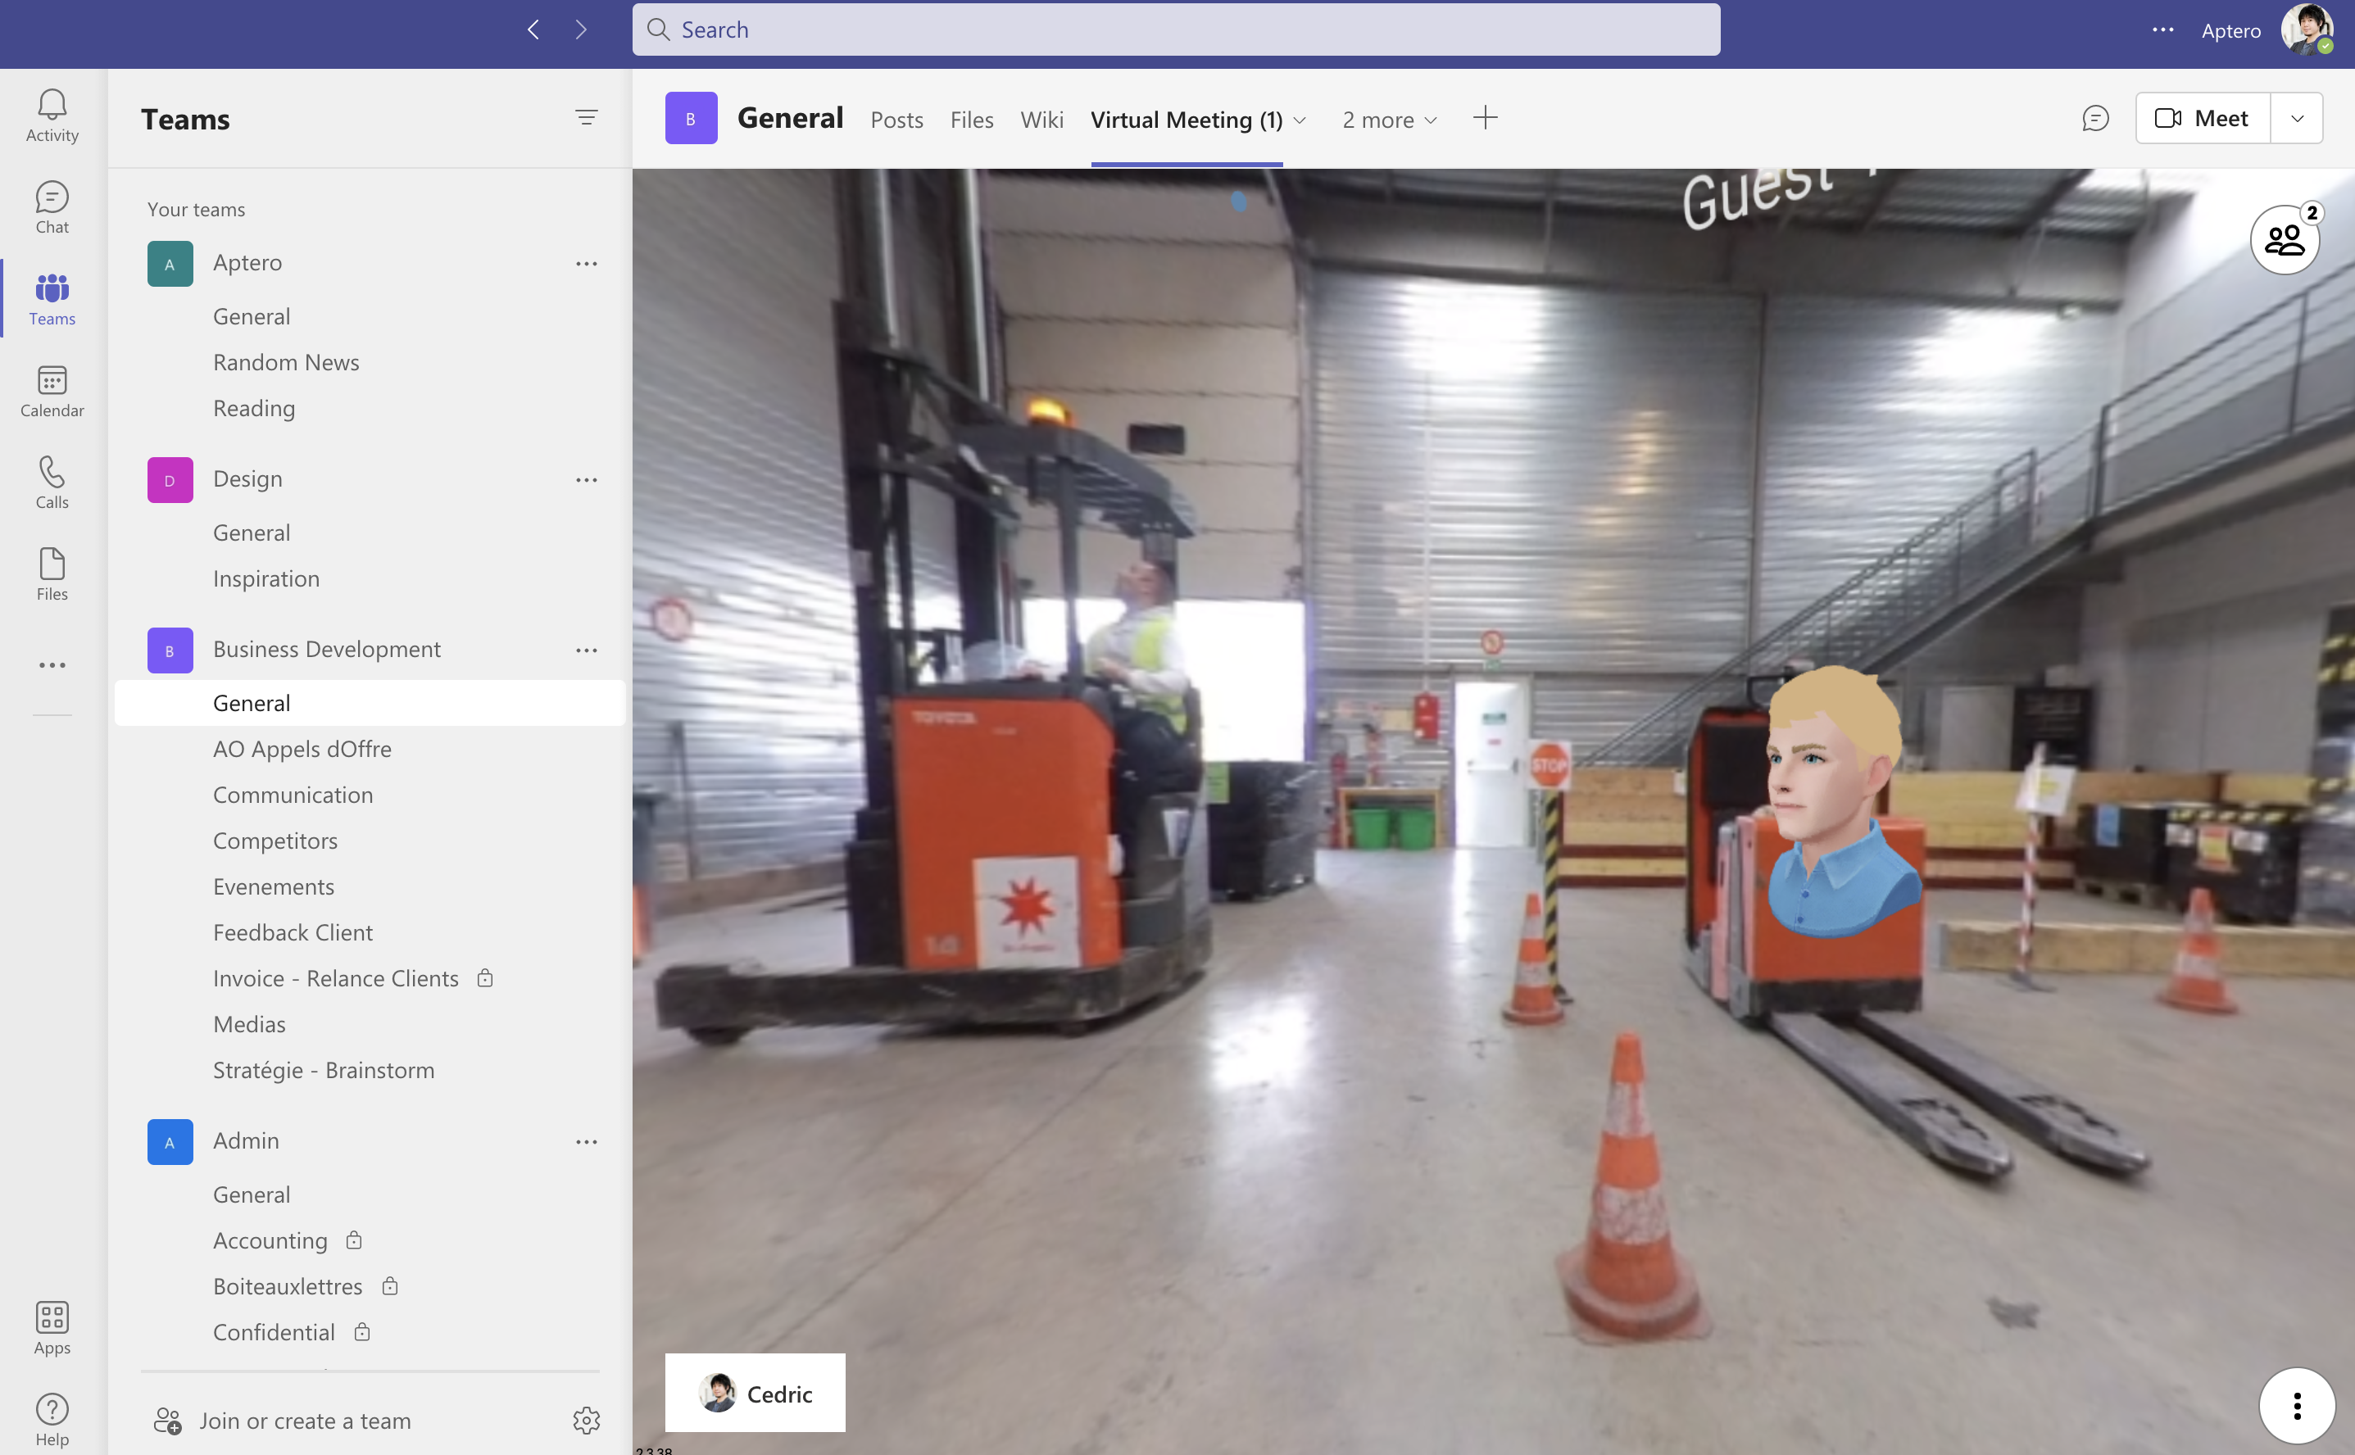Screen dimensions: 2355x1455
Task: Open the channel conversation bubble icon
Action: pyautogui.click(x=2095, y=118)
